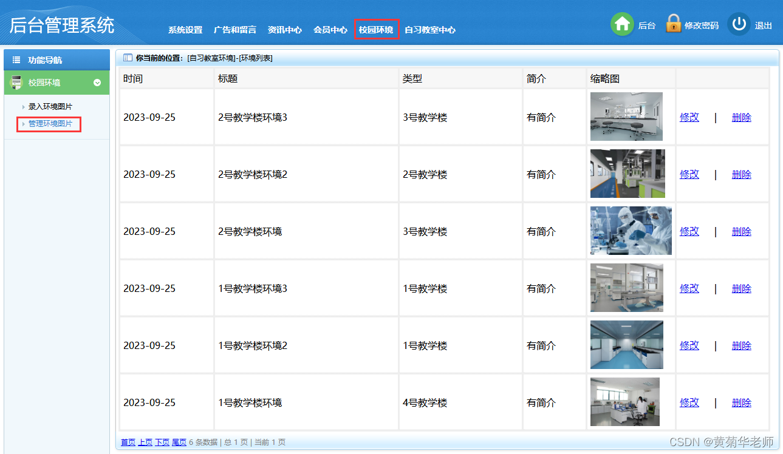Click 修改 for 1号教学楼环境3 row

point(689,288)
